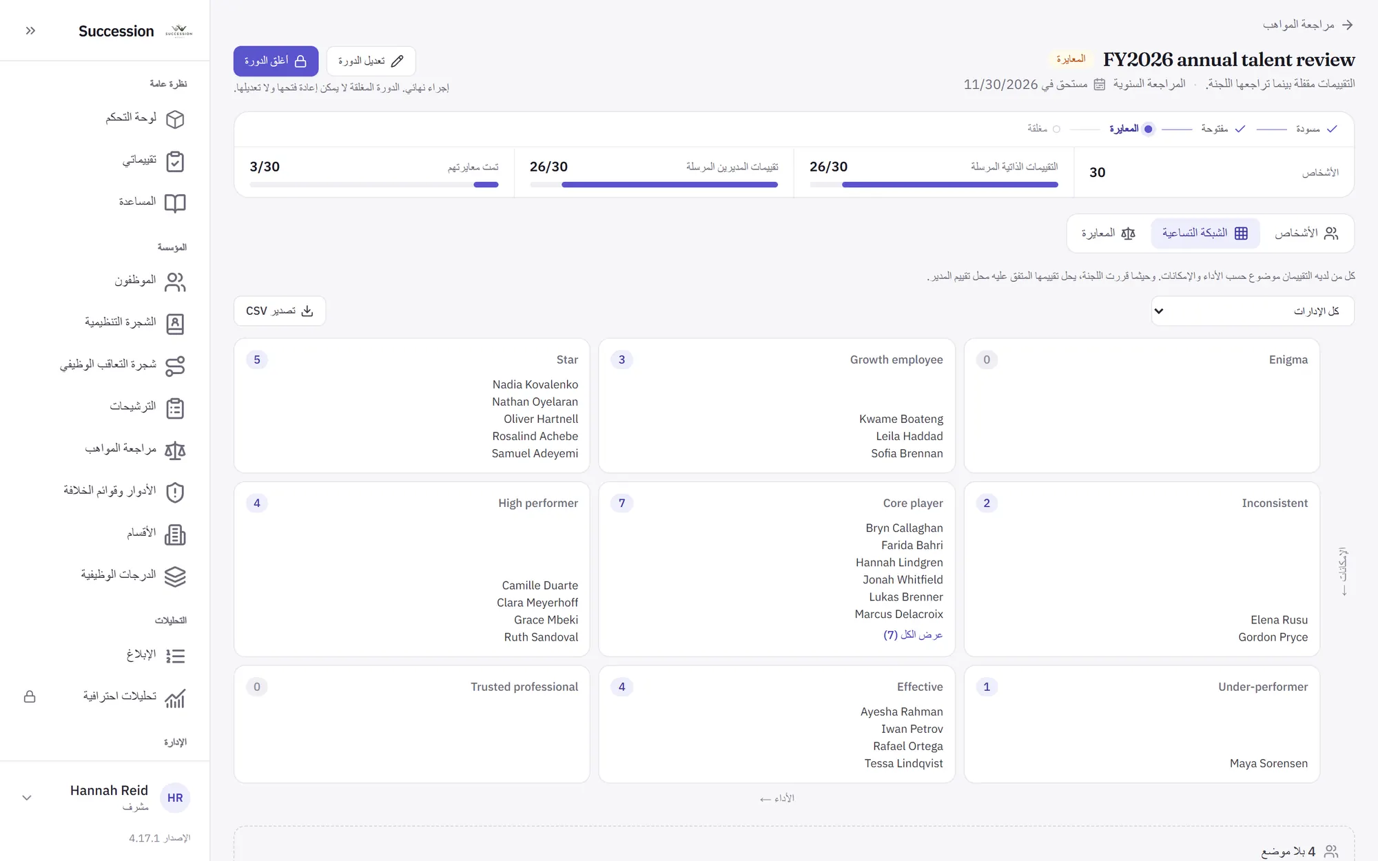This screenshot has width=1378, height=861.
Task: Click the Succession logo icon
Action: pyautogui.click(x=178, y=31)
